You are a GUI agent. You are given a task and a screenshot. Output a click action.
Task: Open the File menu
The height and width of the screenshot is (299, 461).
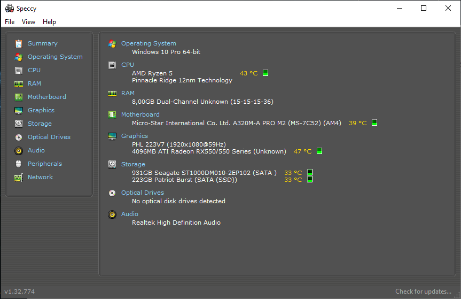(10, 22)
